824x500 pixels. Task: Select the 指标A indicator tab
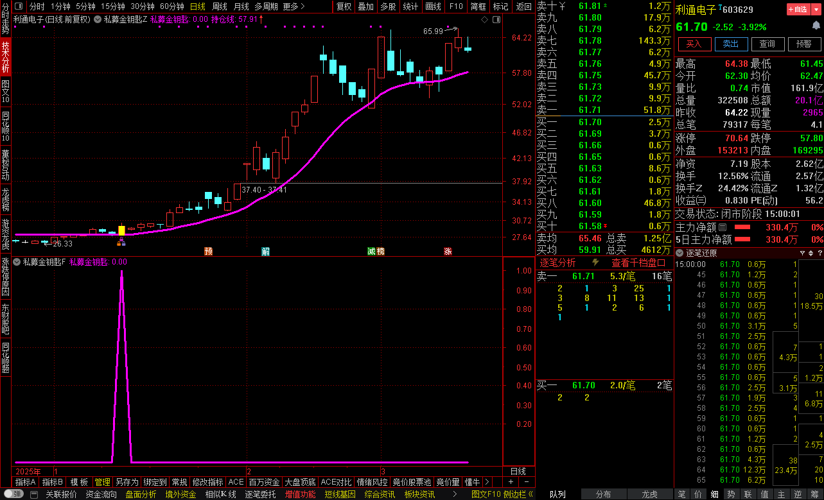(x=26, y=482)
